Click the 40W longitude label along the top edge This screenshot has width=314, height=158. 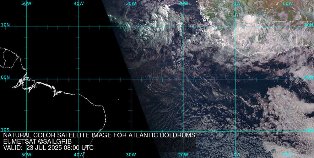79,3
